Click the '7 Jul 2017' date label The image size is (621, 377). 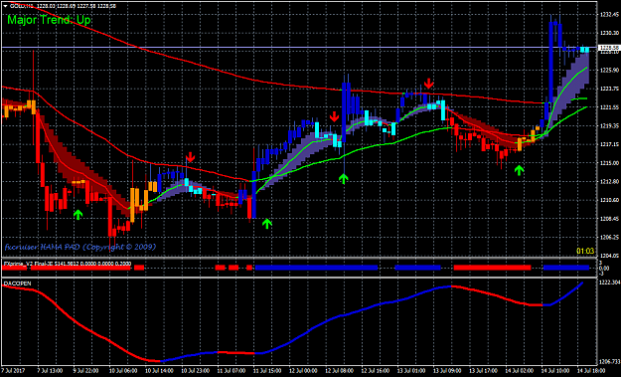tap(14, 371)
